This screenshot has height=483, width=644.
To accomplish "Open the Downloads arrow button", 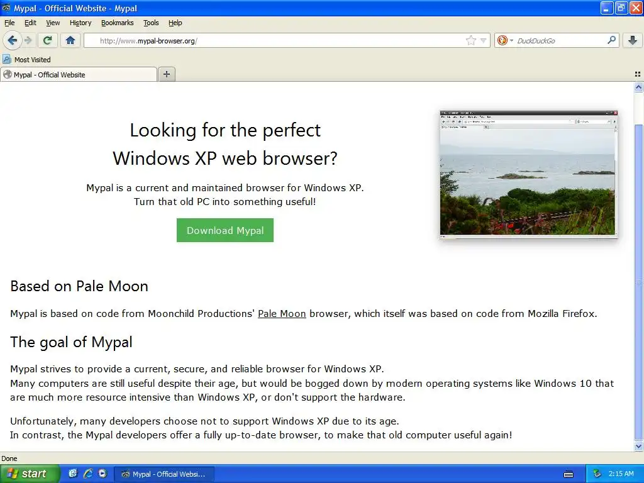I will 633,40.
